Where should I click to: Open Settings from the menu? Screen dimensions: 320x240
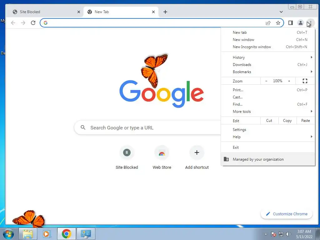(x=268, y=130)
